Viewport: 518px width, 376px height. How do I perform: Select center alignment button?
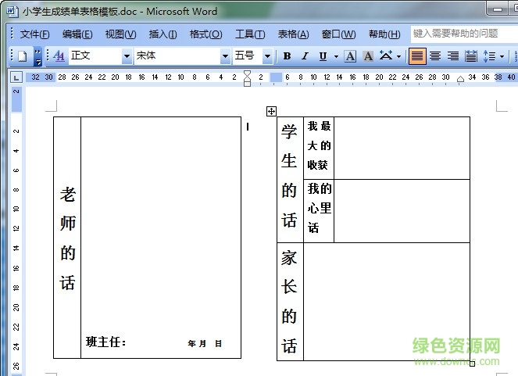[x=435, y=56]
